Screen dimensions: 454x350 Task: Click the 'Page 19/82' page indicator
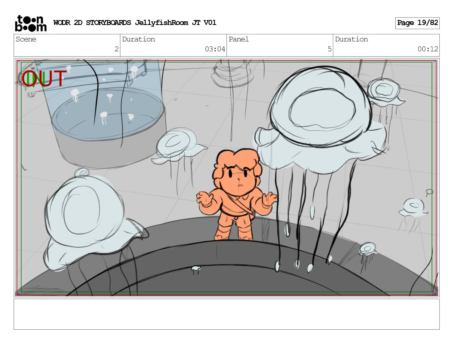pos(417,23)
